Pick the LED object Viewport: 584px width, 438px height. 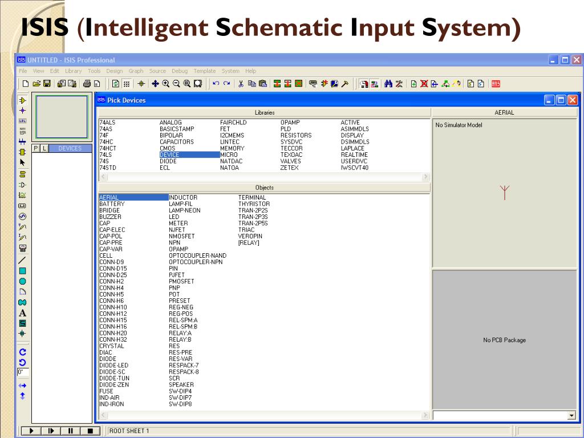(x=174, y=217)
